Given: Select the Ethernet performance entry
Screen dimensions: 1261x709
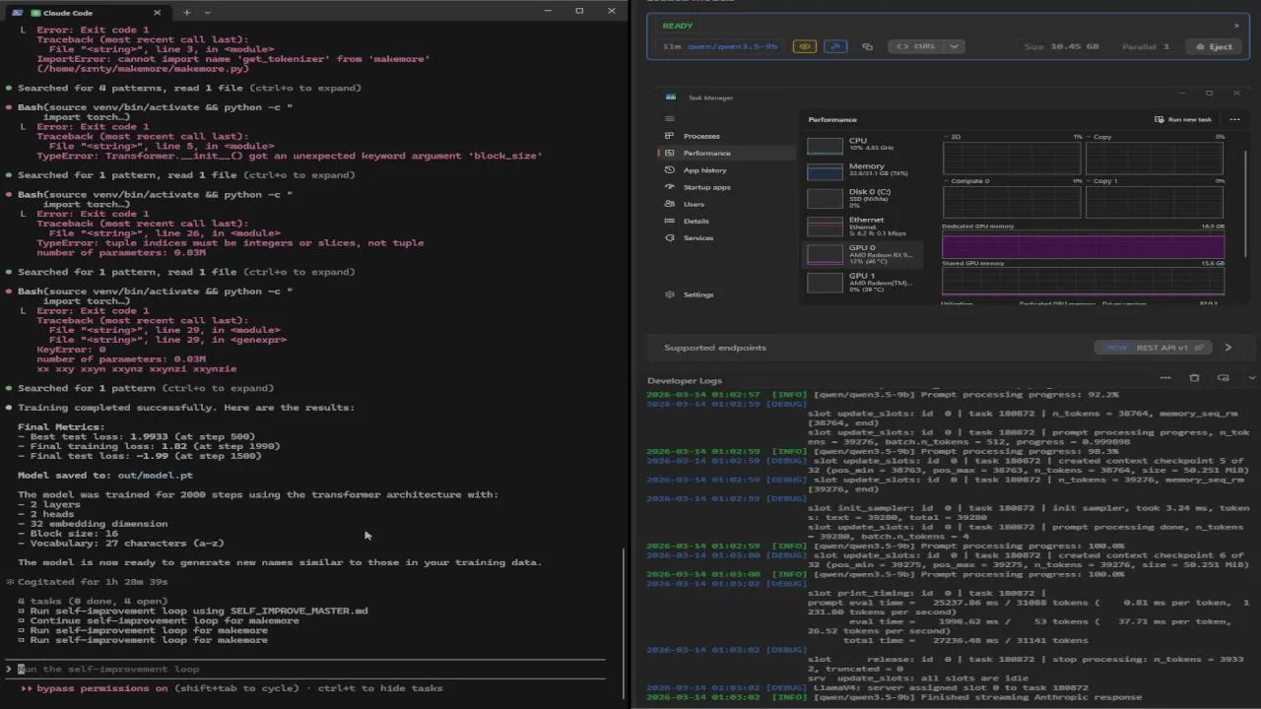Looking at the screenshot, I should tap(864, 226).
